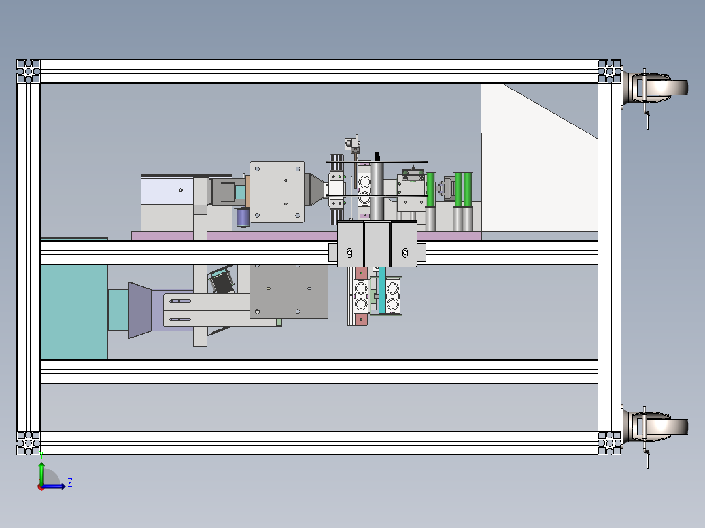Click the Z axis label on the triad
This screenshot has width=705, height=528.
[70, 483]
